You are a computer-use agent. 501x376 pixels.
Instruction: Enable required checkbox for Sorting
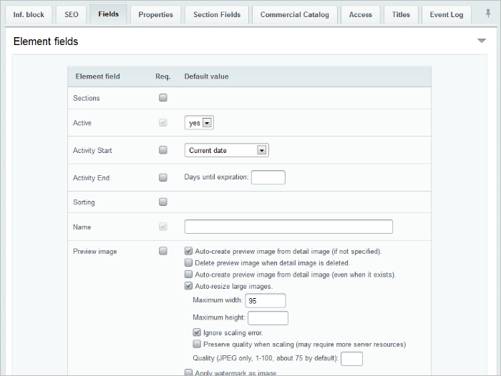pos(163,202)
